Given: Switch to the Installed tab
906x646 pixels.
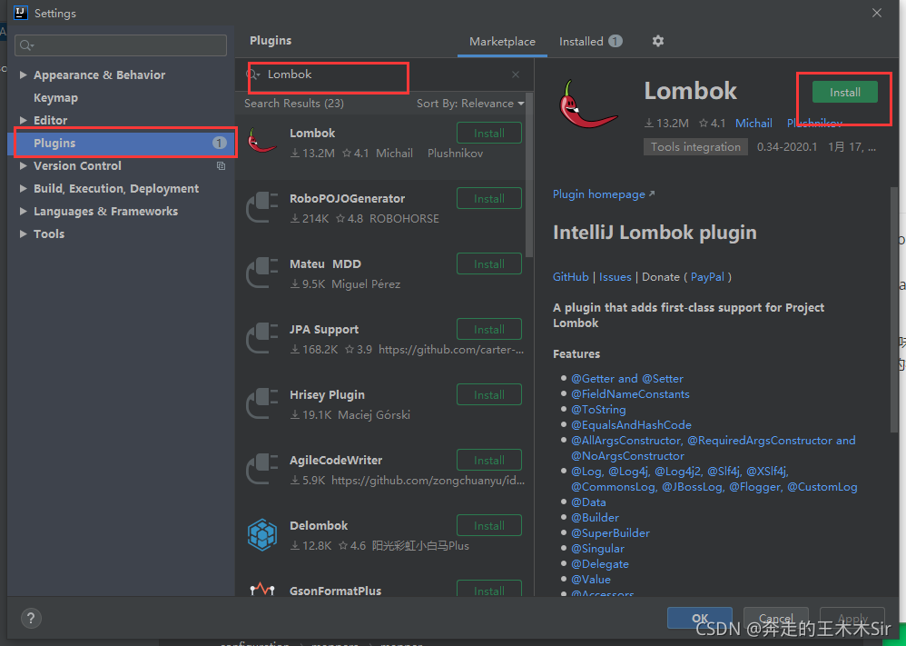Looking at the screenshot, I should pyautogui.click(x=590, y=42).
